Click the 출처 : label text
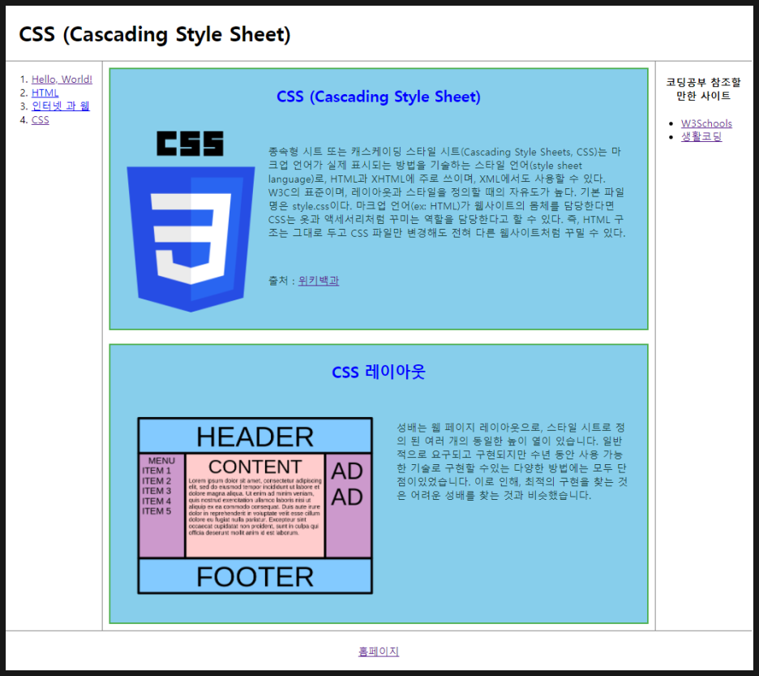The image size is (759, 676). (x=282, y=281)
